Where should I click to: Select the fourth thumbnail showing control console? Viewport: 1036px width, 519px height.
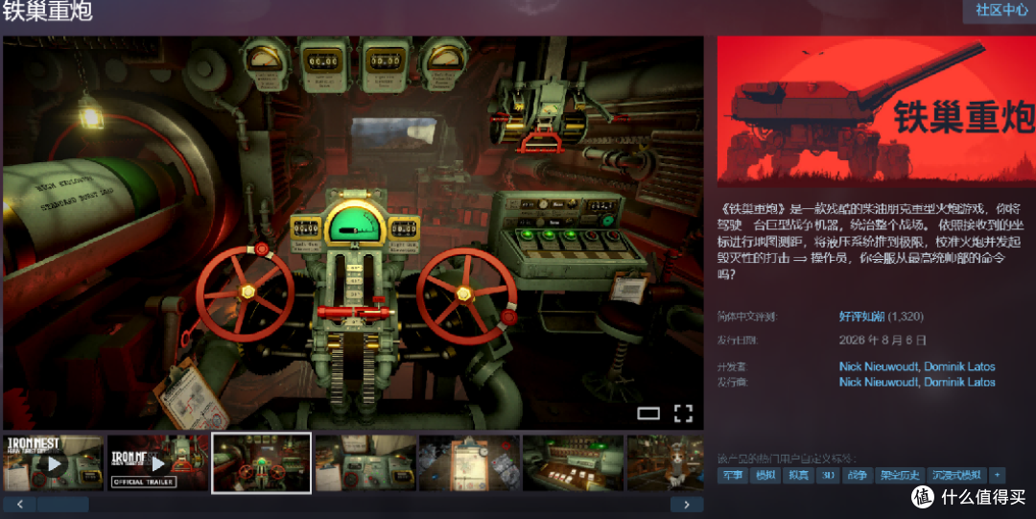click(365, 462)
